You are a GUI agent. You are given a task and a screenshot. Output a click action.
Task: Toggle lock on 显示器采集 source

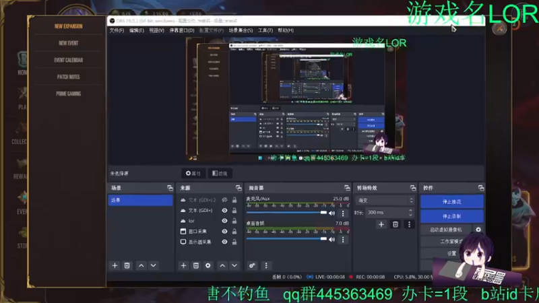[234, 242]
